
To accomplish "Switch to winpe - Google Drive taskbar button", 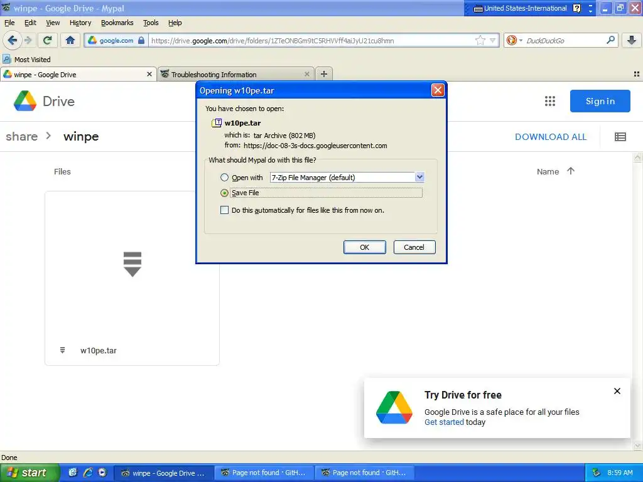I will [x=164, y=473].
